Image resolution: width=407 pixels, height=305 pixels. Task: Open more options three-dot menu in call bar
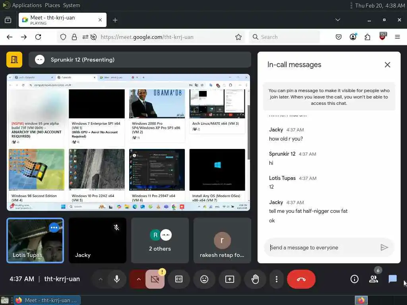[x=277, y=279]
